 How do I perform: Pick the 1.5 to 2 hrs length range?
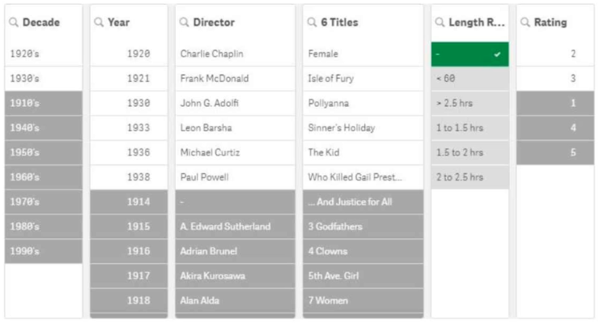[x=470, y=152]
